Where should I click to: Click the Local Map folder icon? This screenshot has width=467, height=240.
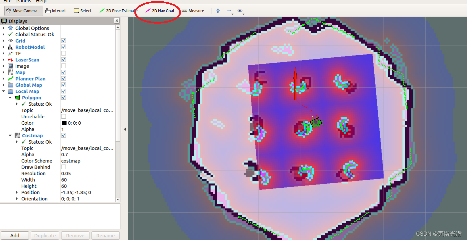click(x=11, y=91)
